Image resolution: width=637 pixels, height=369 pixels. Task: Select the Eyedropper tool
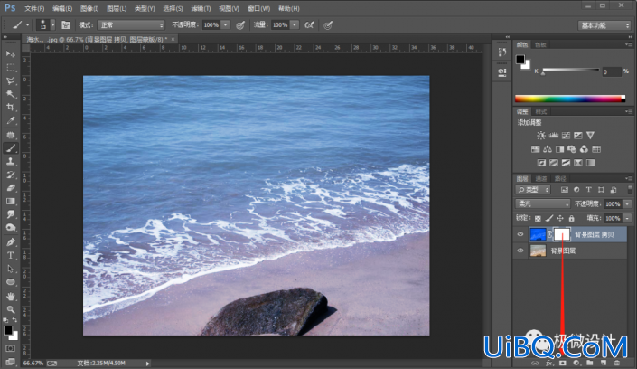pyautogui.click(x=11, y=121)
